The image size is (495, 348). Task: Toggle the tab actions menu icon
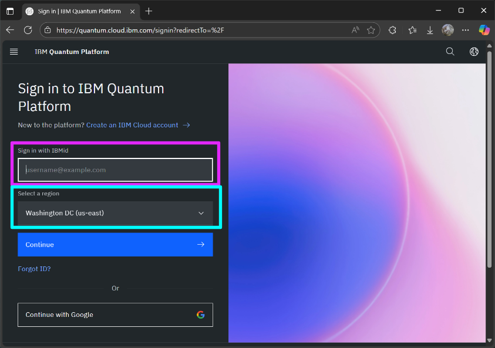pyautogui.click(x=10, y=11)
